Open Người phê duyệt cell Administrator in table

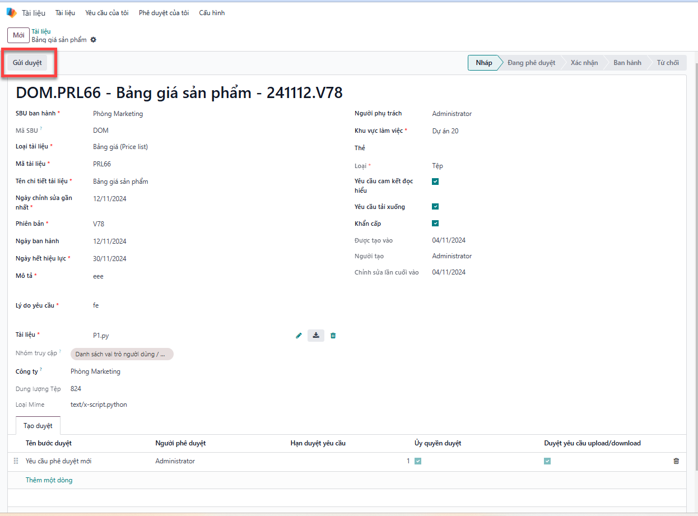175,461
